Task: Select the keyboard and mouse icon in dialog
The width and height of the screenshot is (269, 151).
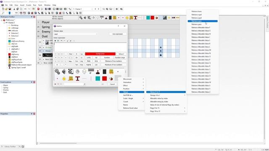Action: [x=91, y=71]
